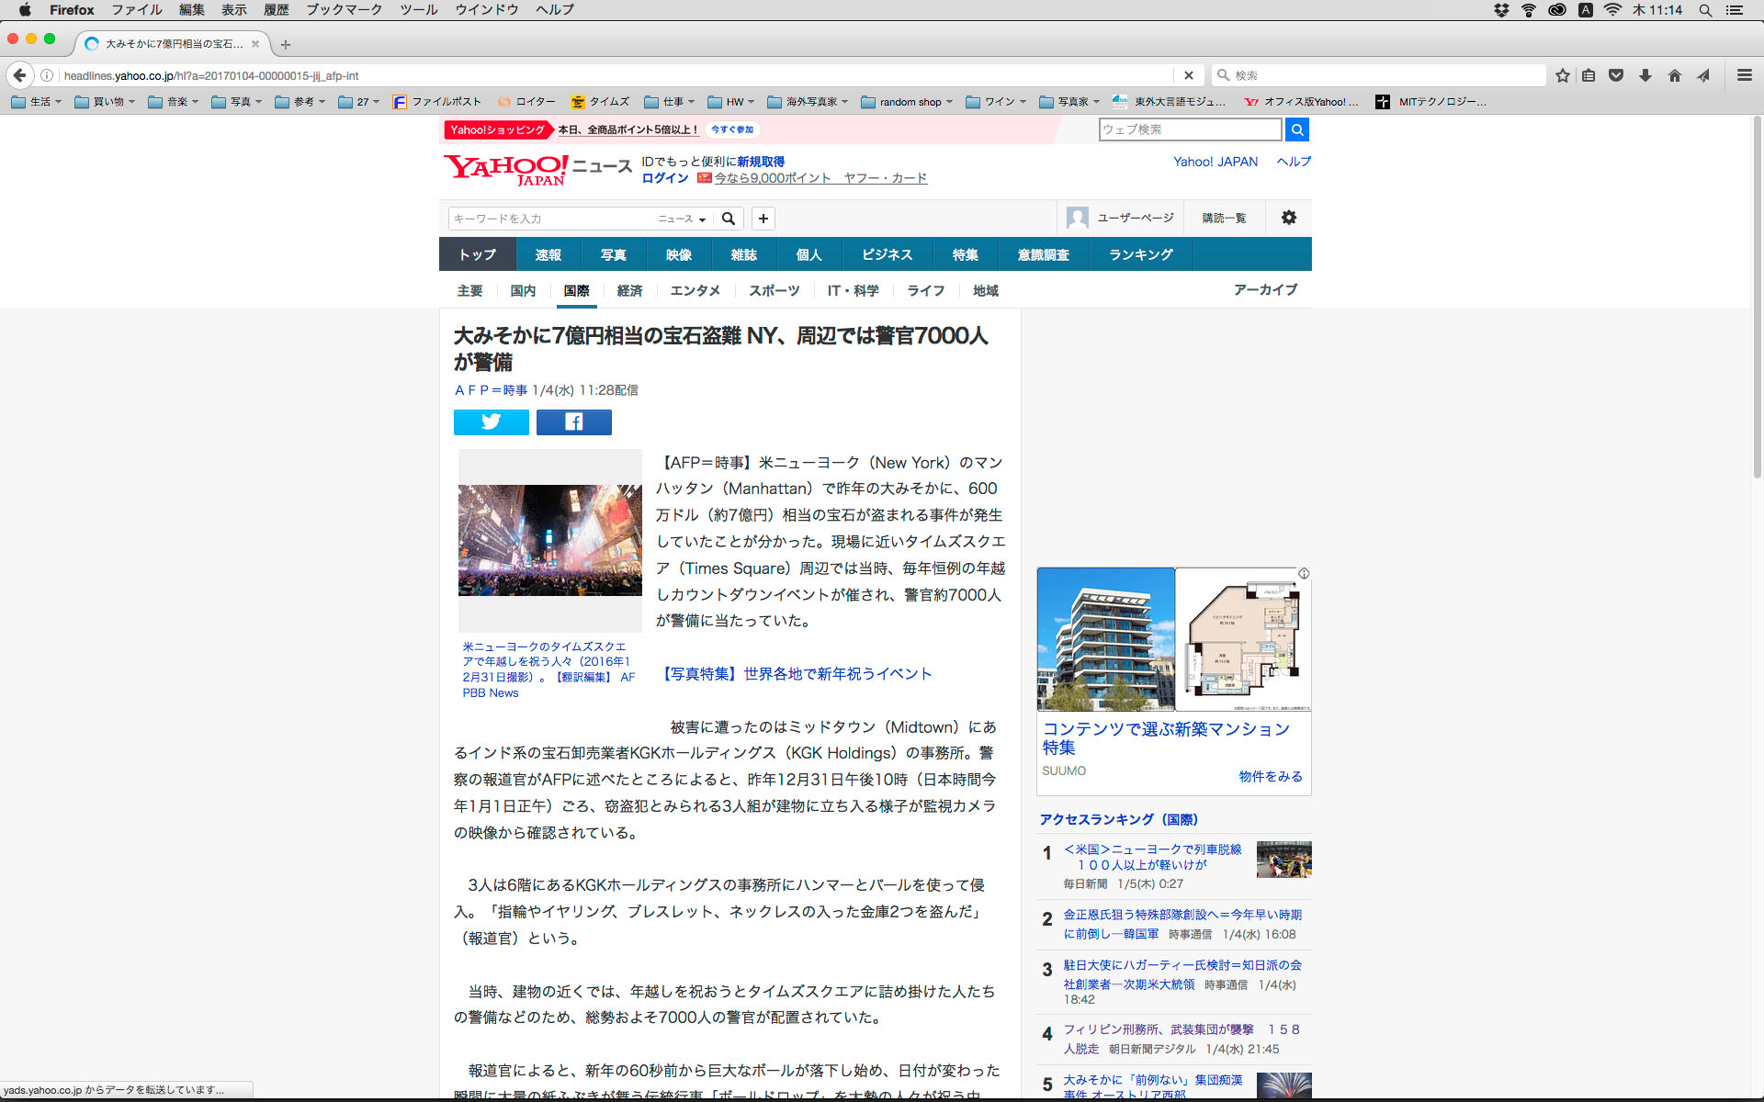
Task: Go to Firefox home page icon
Action: click(1674, 75)
